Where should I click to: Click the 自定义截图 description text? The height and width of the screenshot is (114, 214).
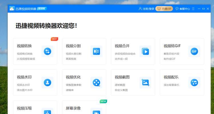(121, 90)
